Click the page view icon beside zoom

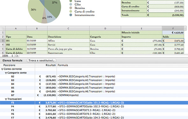(x=17, y=56)
